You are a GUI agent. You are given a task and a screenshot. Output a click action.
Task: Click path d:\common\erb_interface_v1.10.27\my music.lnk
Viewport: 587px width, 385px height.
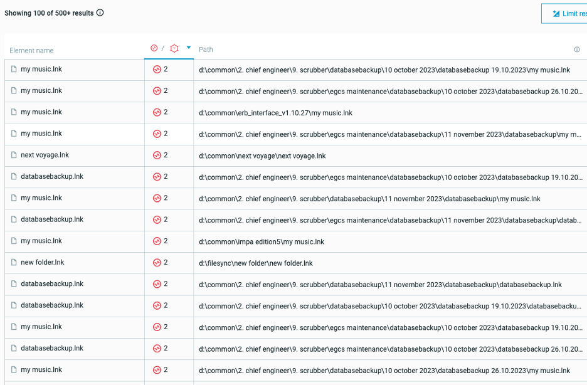(275, 113)
